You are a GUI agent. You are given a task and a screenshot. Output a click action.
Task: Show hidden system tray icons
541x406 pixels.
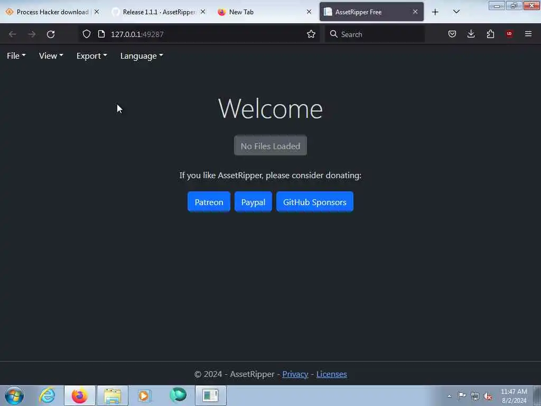449,396
